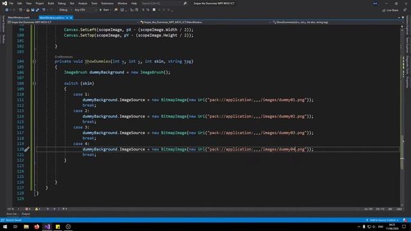411x231 pixels.
Task: Switch to the MainWindow.xaml tab
Action: [19, 17]
